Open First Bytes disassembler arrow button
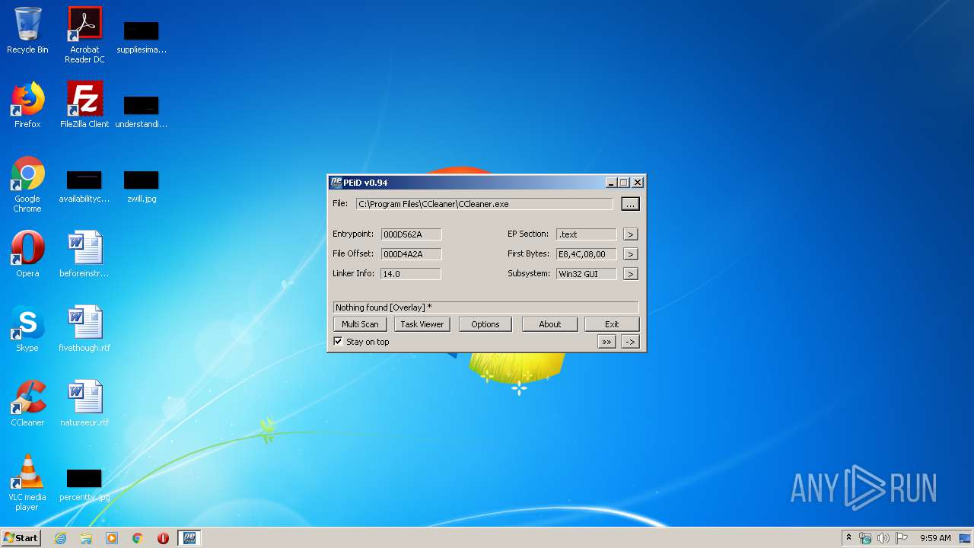Screen dimensions: 974x548 coord(630,254)
